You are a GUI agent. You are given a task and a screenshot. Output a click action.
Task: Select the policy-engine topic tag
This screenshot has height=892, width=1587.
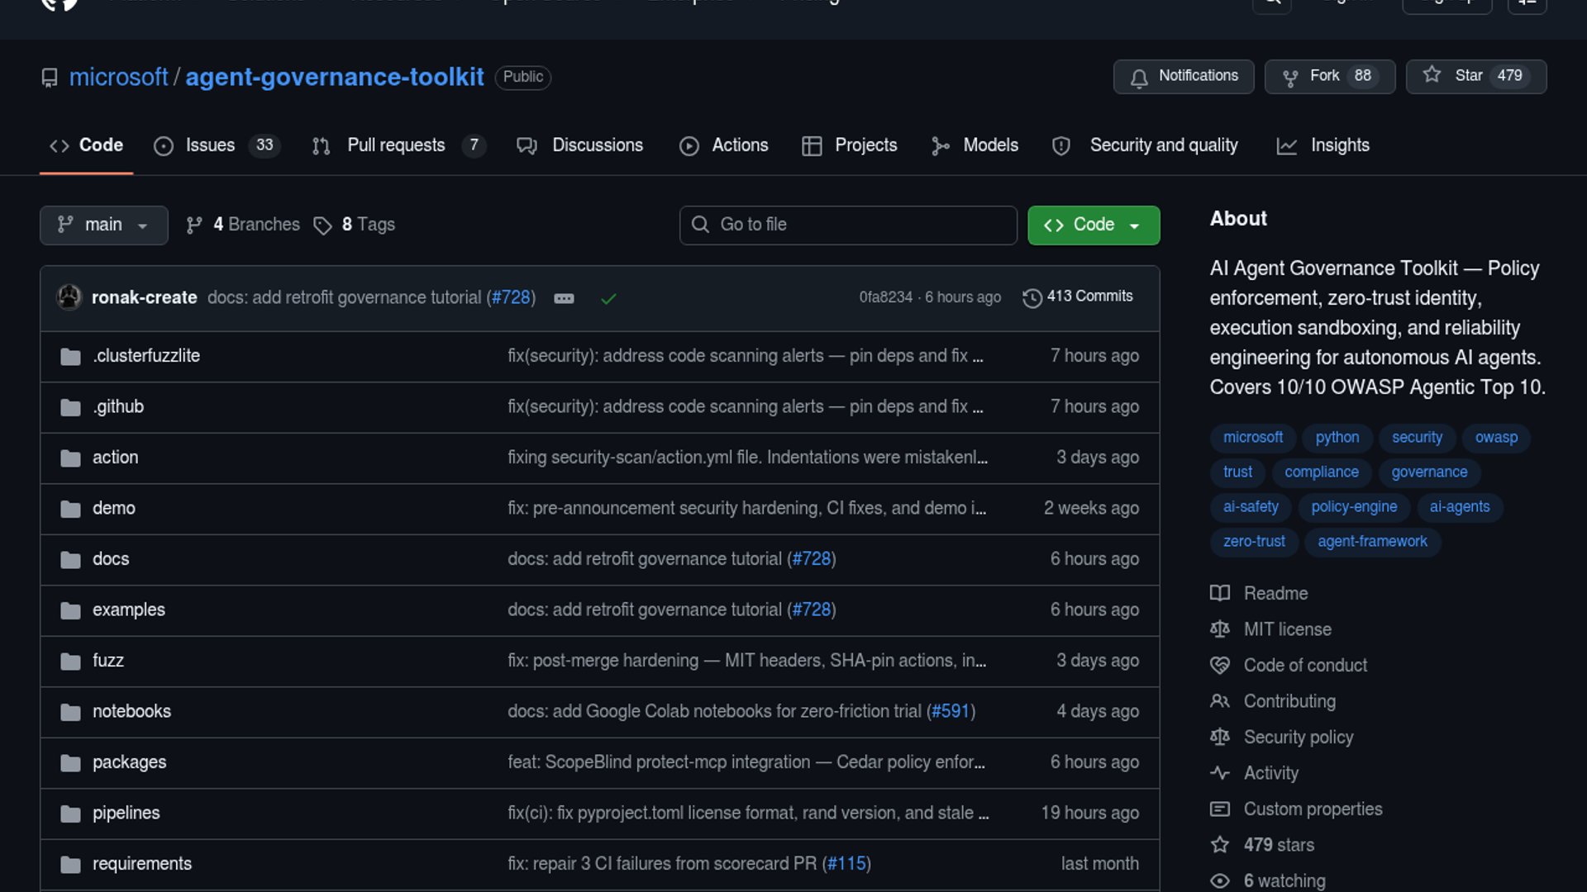1354,506
